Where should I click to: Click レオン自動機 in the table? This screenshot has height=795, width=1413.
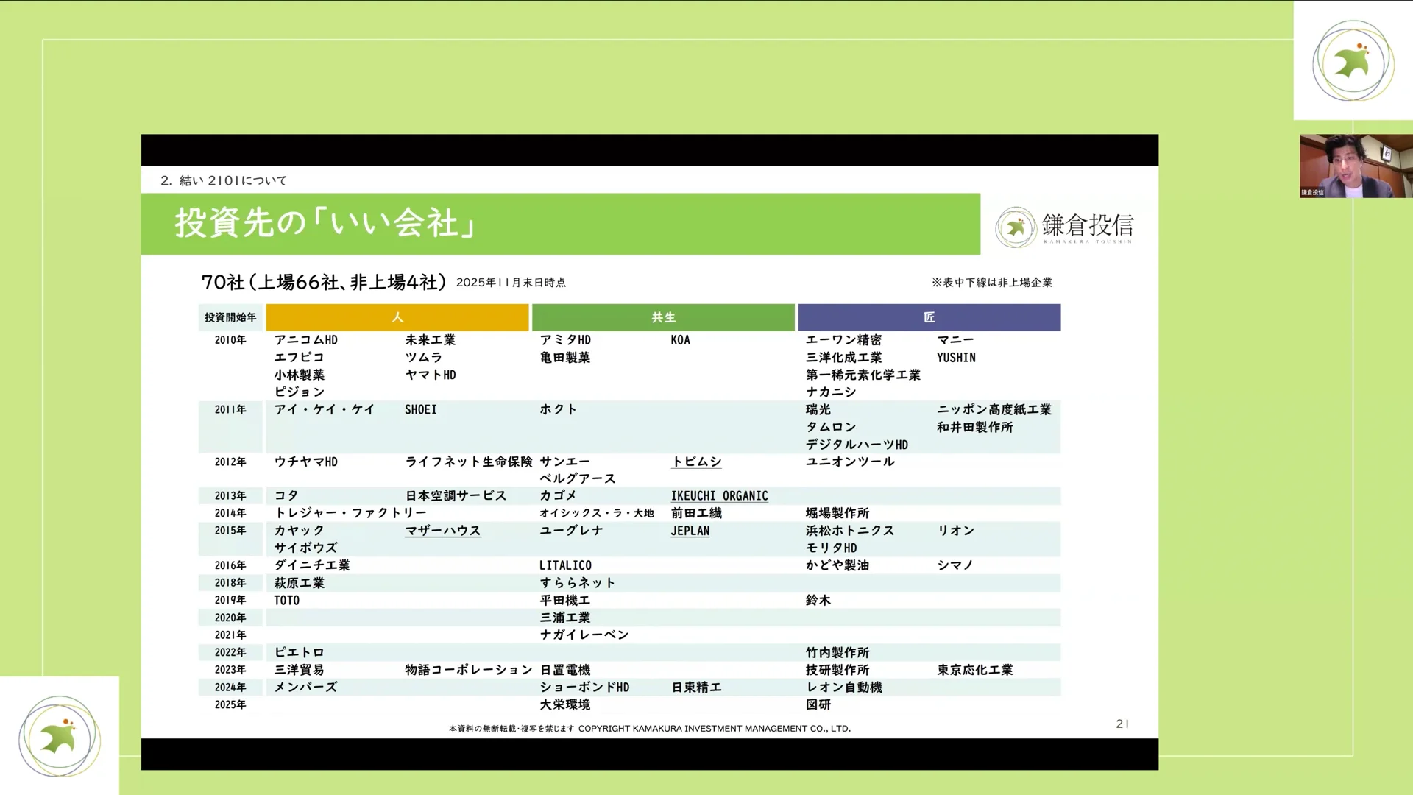click(x=844, y=688)
